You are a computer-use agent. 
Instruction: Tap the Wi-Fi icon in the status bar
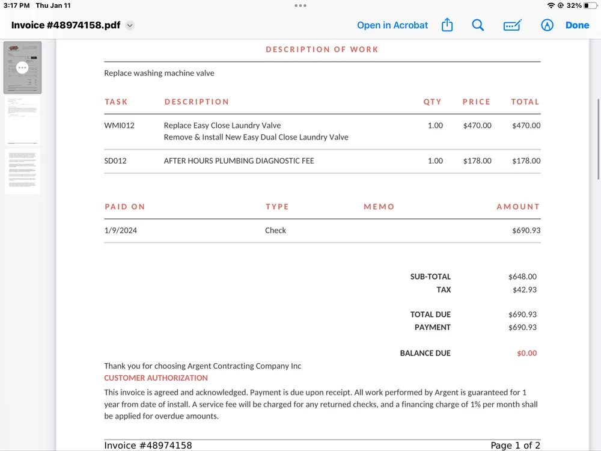pyautogui.click(x=551, y=5)
